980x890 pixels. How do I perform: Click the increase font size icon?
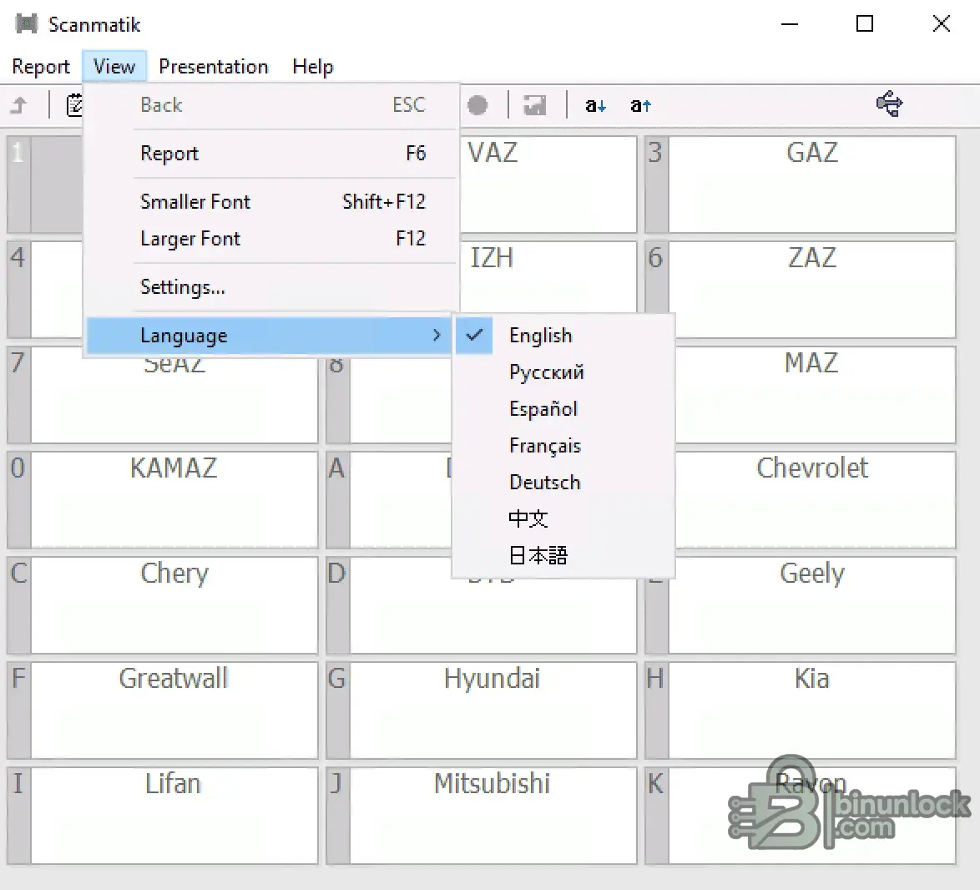[640, 106]
